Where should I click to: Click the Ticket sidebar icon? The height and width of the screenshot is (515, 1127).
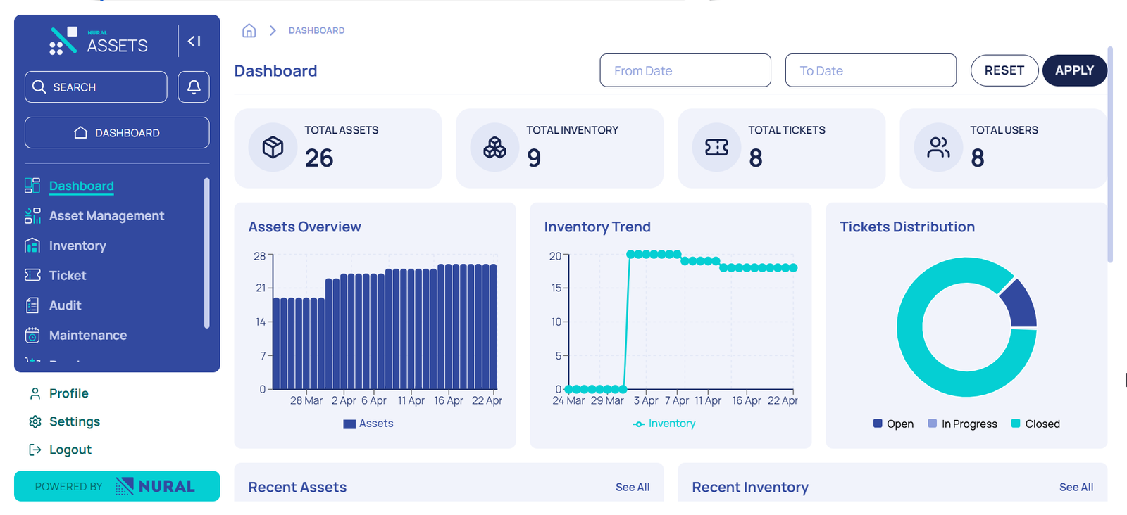click(x=32, y=275)
